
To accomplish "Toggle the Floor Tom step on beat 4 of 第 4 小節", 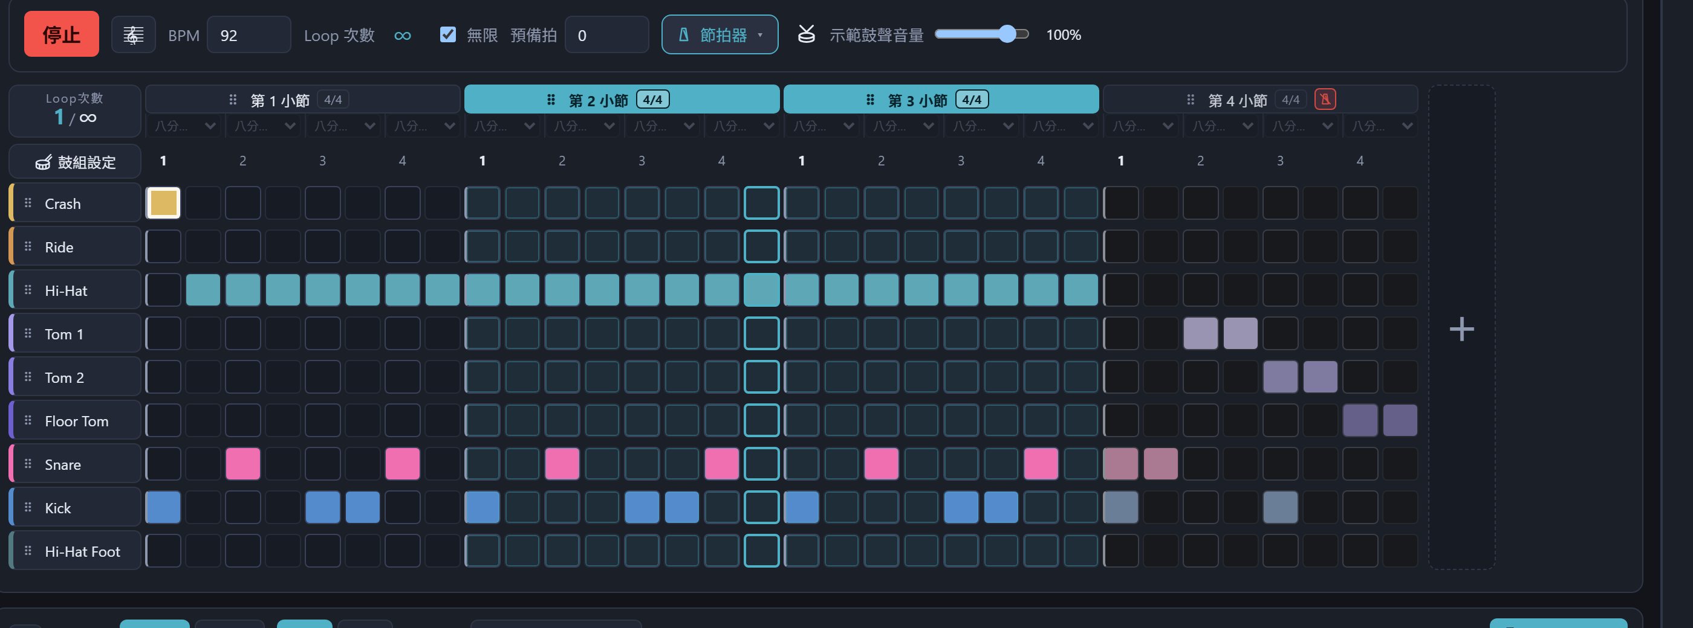I will click(x=1360, y=421).
